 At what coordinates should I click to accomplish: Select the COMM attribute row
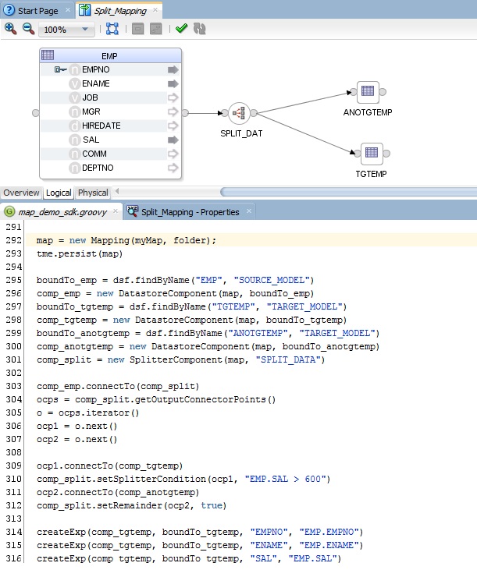pos(110,154)
